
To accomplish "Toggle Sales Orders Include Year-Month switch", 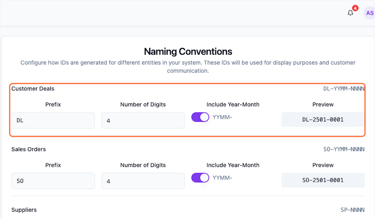I will [x=200, y=178].
